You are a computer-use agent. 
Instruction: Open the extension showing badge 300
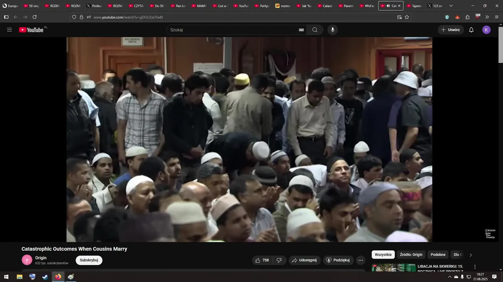477,17
